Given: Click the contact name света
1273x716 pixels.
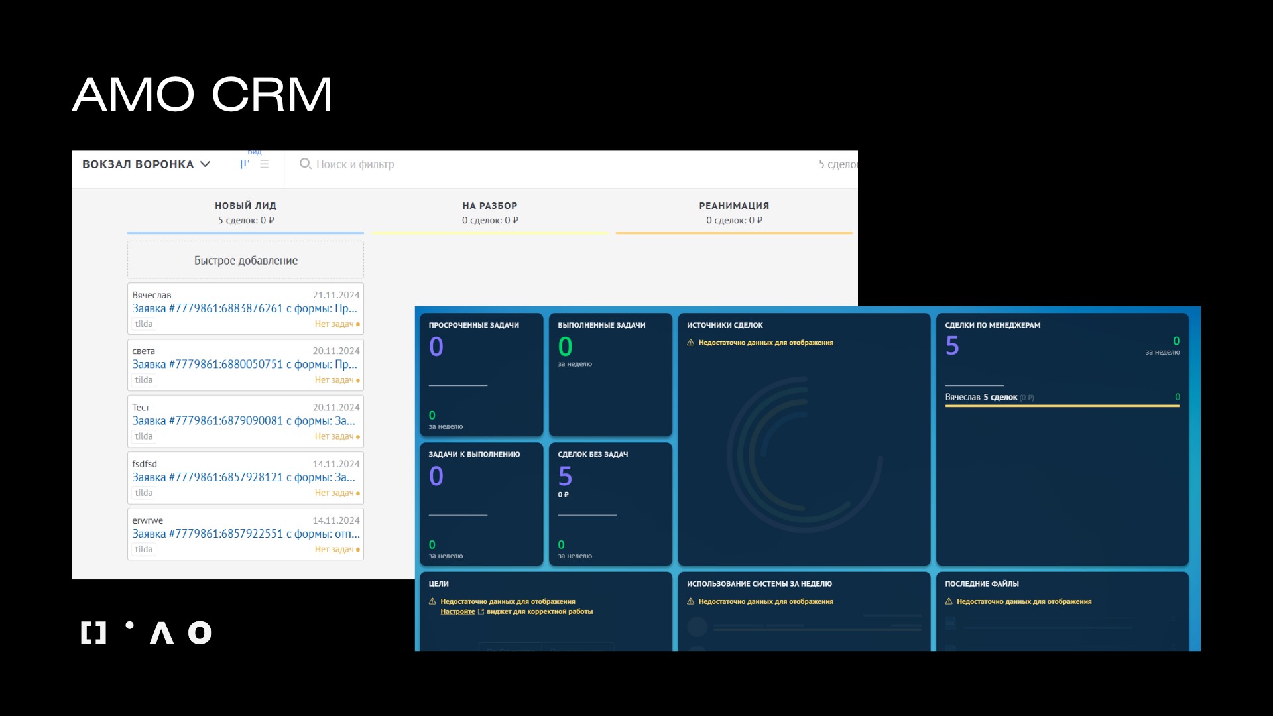Looking at the screenshot, I should click(x=143, y=351).
